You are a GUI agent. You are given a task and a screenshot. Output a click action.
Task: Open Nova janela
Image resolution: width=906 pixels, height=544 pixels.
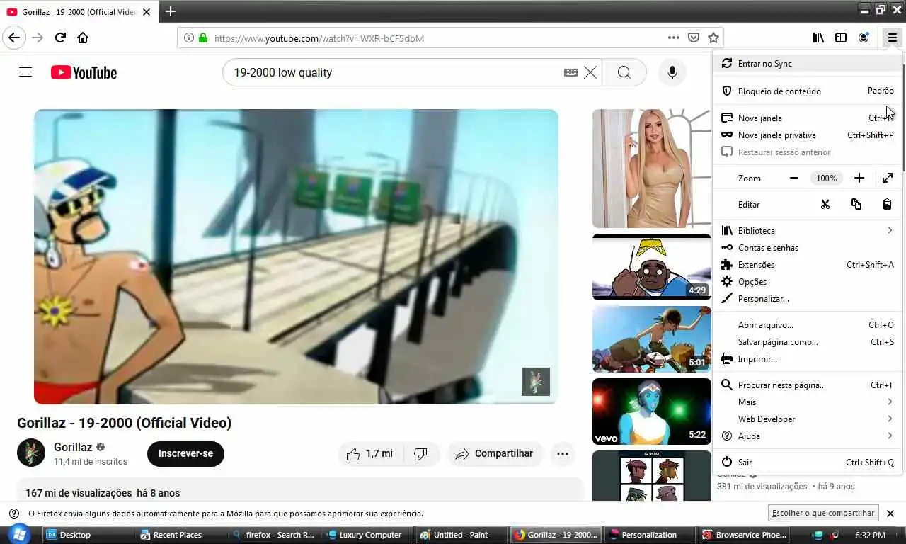tap(808, 118)
